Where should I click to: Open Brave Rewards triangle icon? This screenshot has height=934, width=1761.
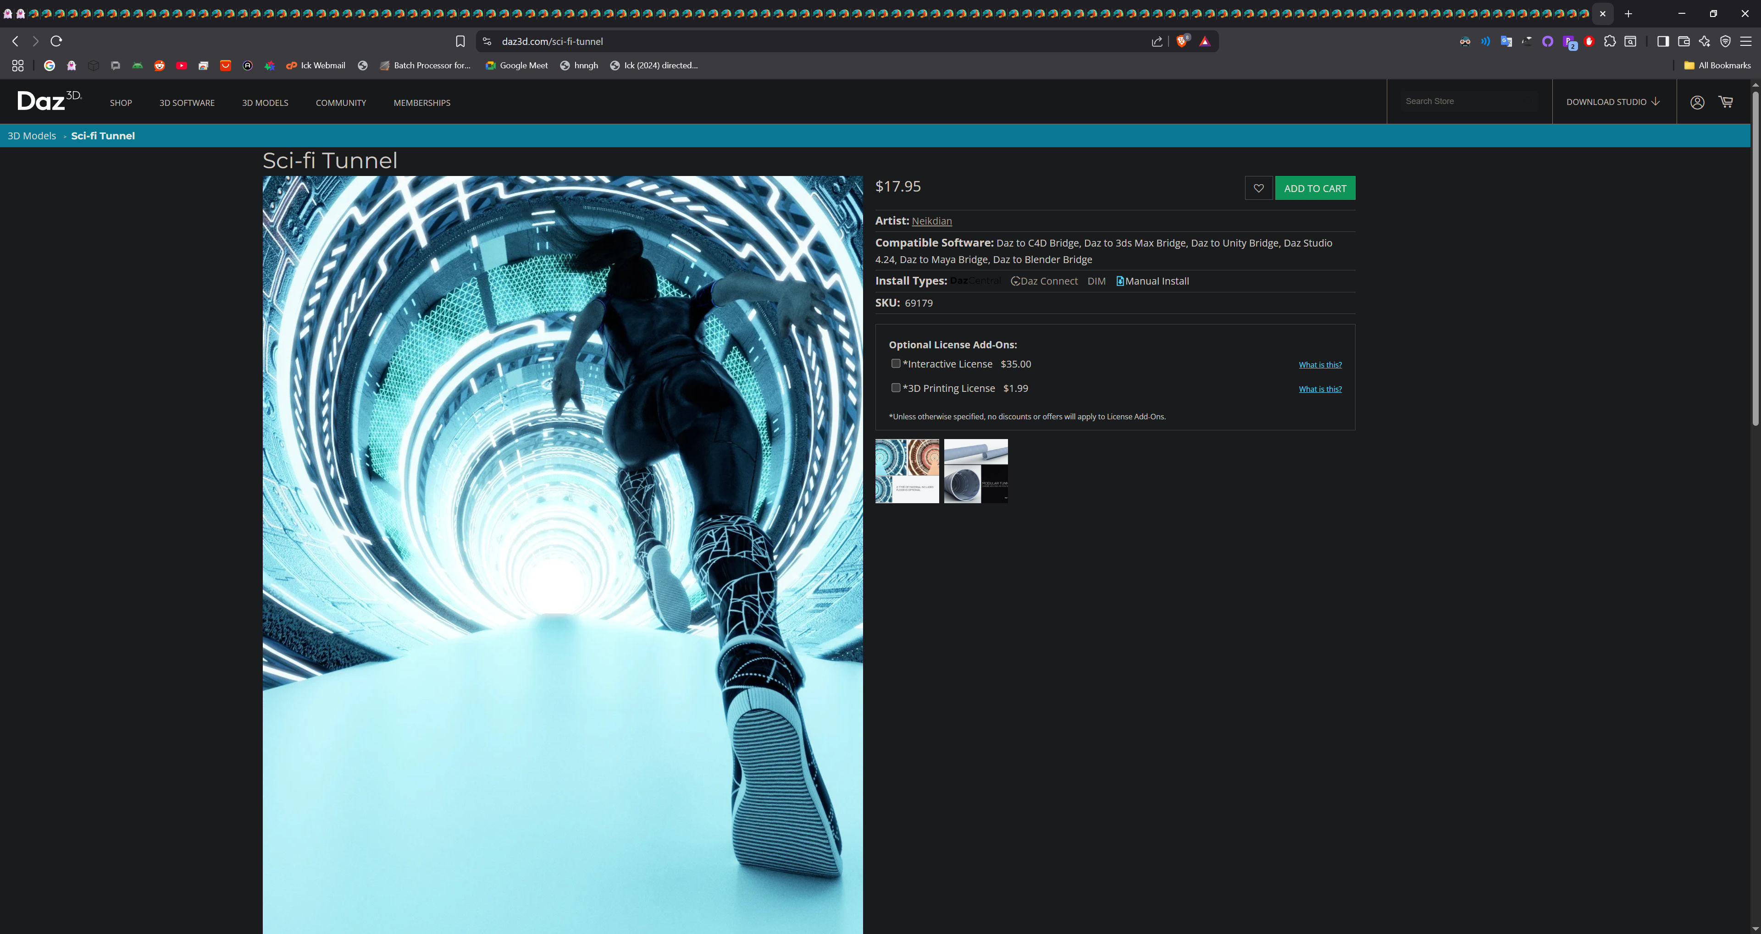pyautogui.click(x=1205, y=42)
